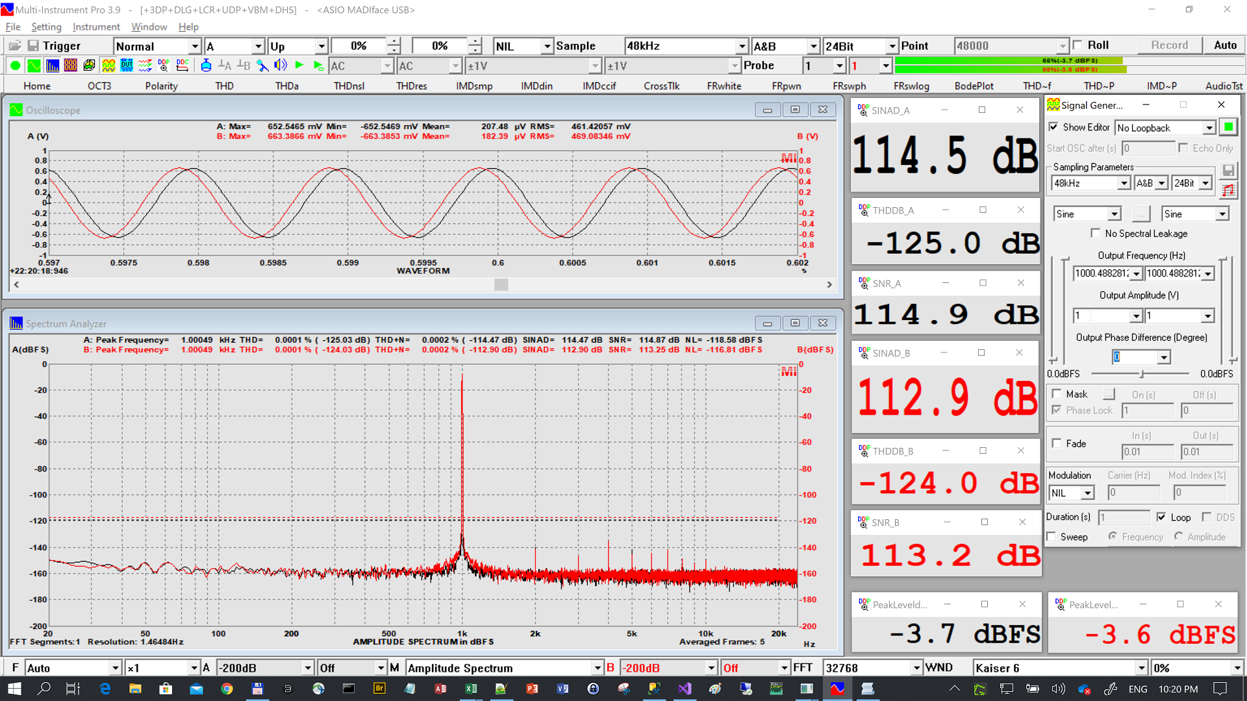
Task: Open the Signal Generator waveform icon
Action: click(108, 66)
